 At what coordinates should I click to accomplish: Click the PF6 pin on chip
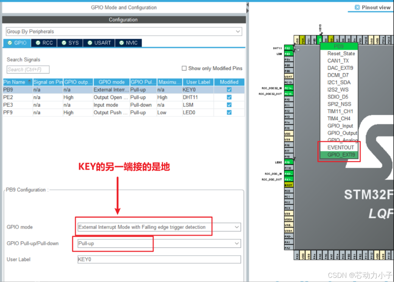coord(289,145)
